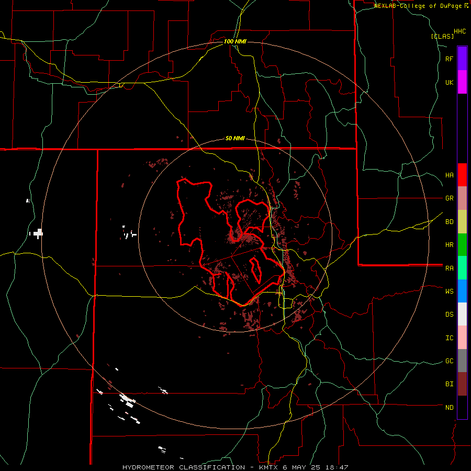Screen dimensions: 471x471
Task: Click the RF purple legend swatch
Action: click(462, 59)
